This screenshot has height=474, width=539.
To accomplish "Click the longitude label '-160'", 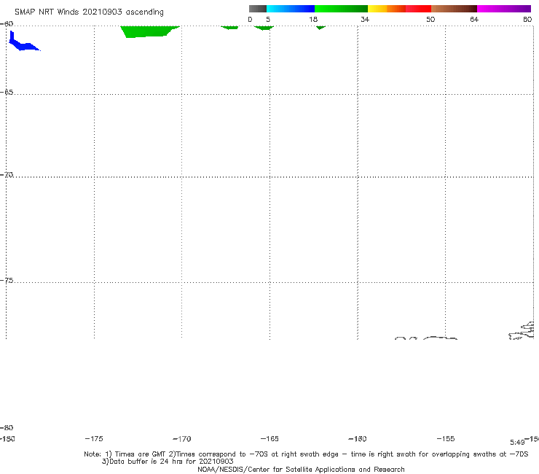I will click(x=358, y=438).
